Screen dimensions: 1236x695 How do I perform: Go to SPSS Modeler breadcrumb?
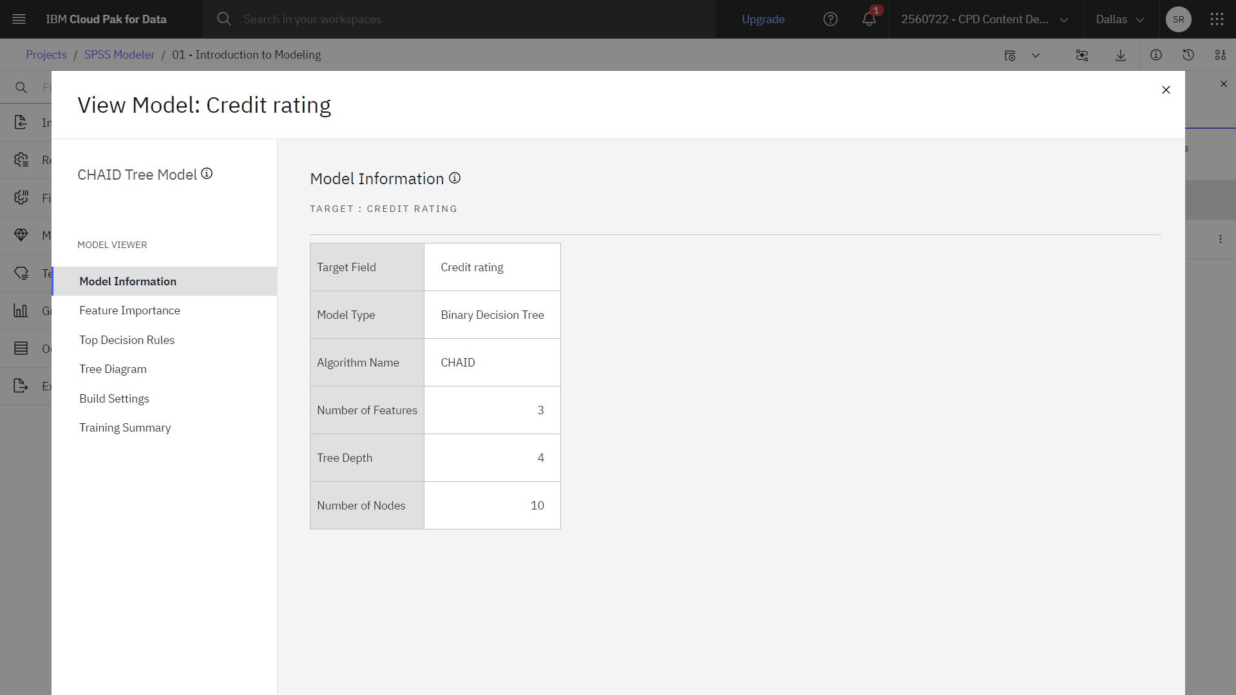(x=119, y=55)
